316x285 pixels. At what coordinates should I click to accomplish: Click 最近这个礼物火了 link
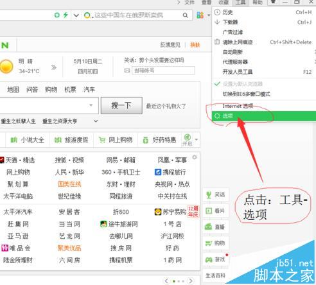point(166,106)
